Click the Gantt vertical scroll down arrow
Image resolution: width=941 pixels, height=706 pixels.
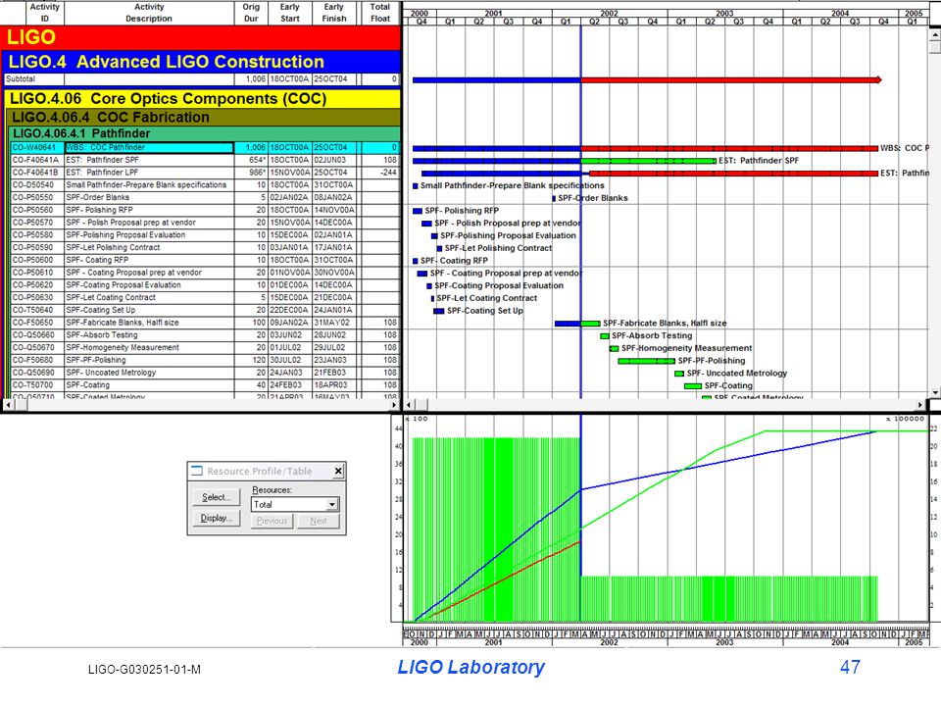click(934, 392)
